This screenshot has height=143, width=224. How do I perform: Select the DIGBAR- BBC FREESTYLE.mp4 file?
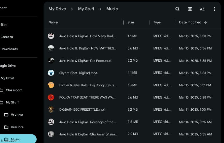[82, 109]
